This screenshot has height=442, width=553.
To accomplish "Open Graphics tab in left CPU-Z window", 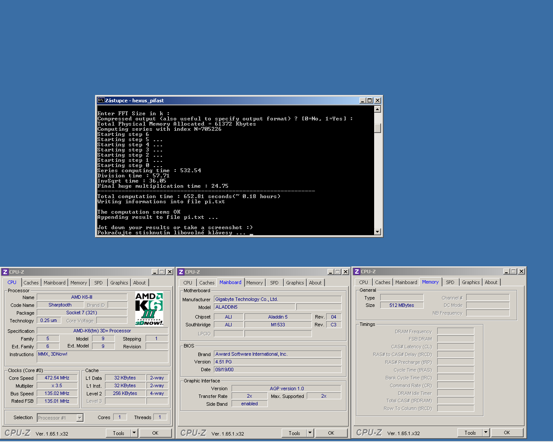I will [119, 283].
